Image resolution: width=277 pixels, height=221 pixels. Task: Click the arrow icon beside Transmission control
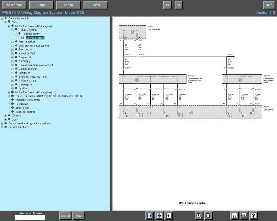coord(12,100)
